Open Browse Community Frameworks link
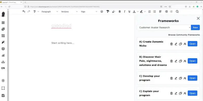 tap(184, 35)
